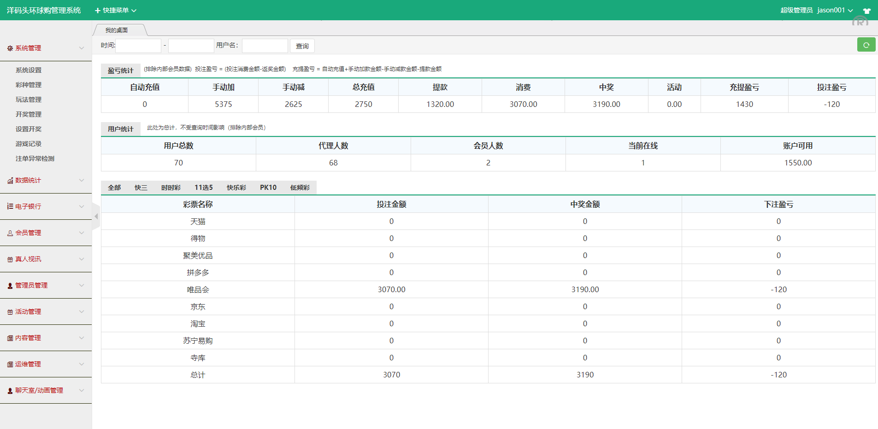Switch to the 时时彩 lottery tab
Image resolution: width=878 pixels, height=429 pixels.
[171, 188]
